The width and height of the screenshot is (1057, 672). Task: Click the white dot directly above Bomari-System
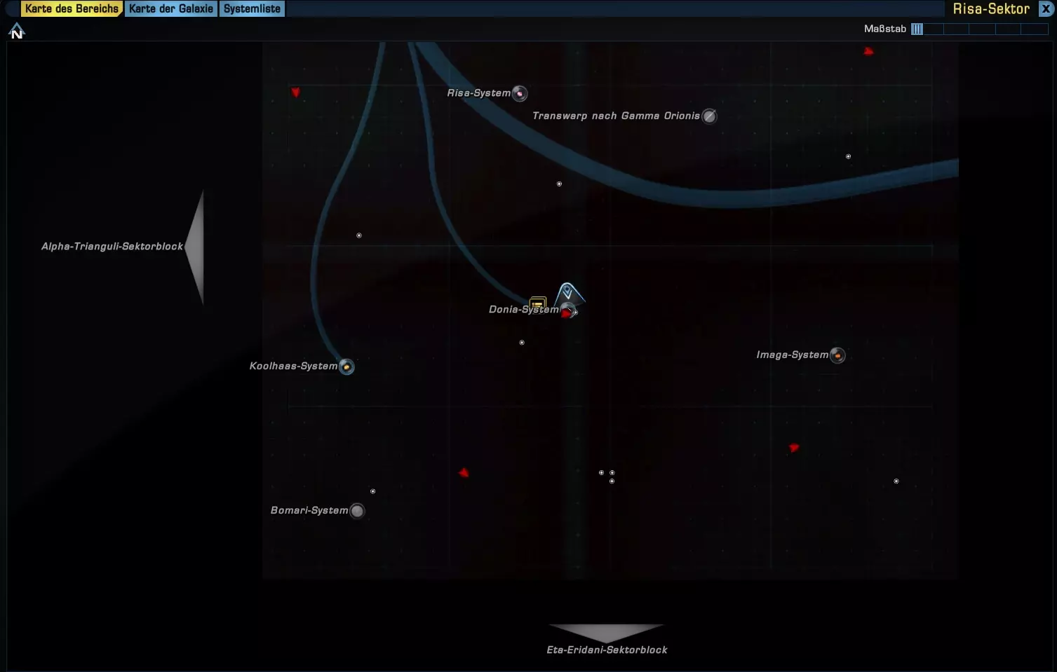(x=373, y=491)
